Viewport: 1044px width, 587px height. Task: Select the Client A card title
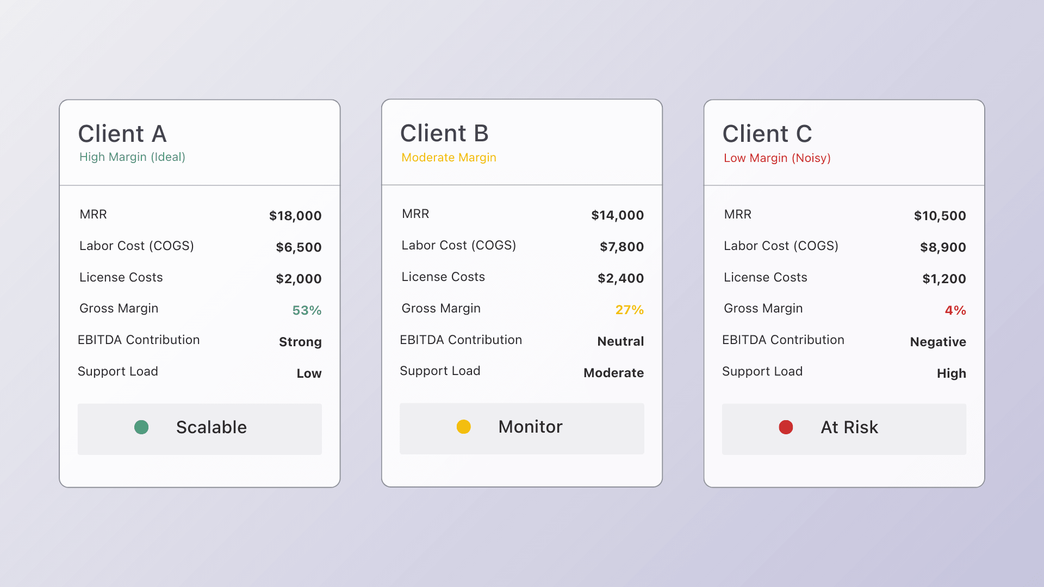pyautogui.click(x=122, y=134)
